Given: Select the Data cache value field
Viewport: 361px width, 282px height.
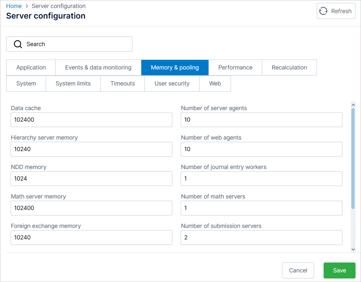Looking at the screenshot, I should coord(91,120).
